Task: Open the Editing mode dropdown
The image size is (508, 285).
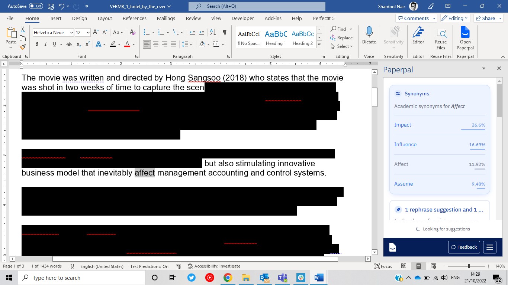Action: click(x=456, y=18)
